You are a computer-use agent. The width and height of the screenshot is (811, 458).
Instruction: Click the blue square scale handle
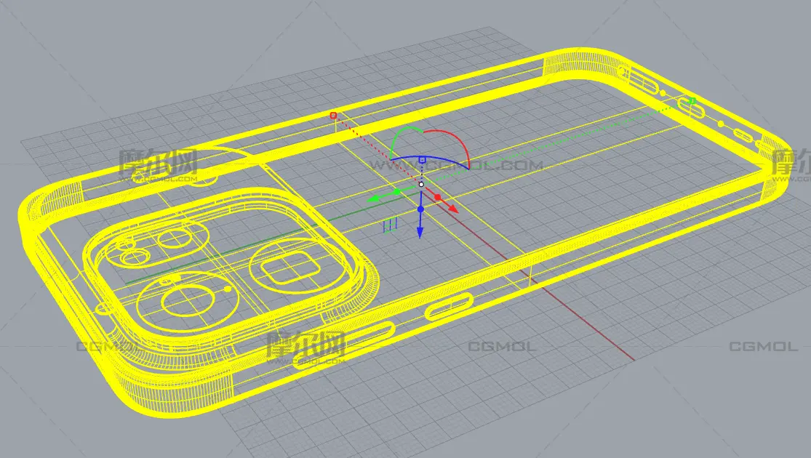(422, 160)
